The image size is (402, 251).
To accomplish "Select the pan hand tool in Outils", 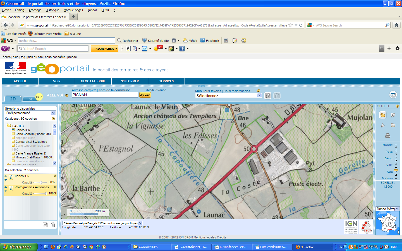I will point(383,115).
